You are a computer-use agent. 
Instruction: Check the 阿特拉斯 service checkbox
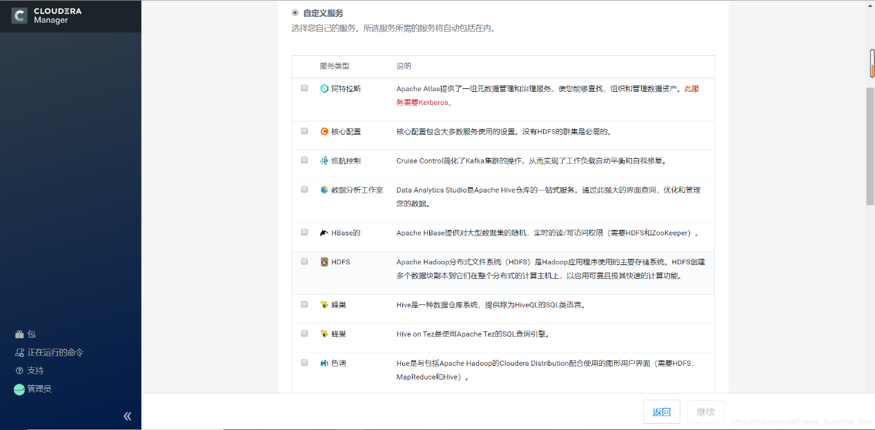pyautogui.click(x=304, y=88)
